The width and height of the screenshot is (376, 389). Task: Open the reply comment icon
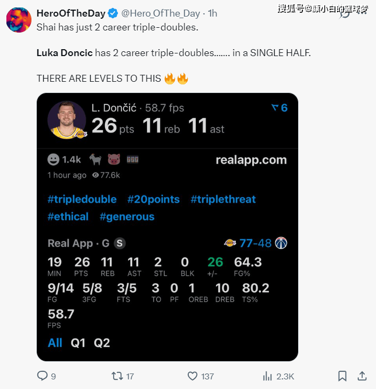point(43,376)
